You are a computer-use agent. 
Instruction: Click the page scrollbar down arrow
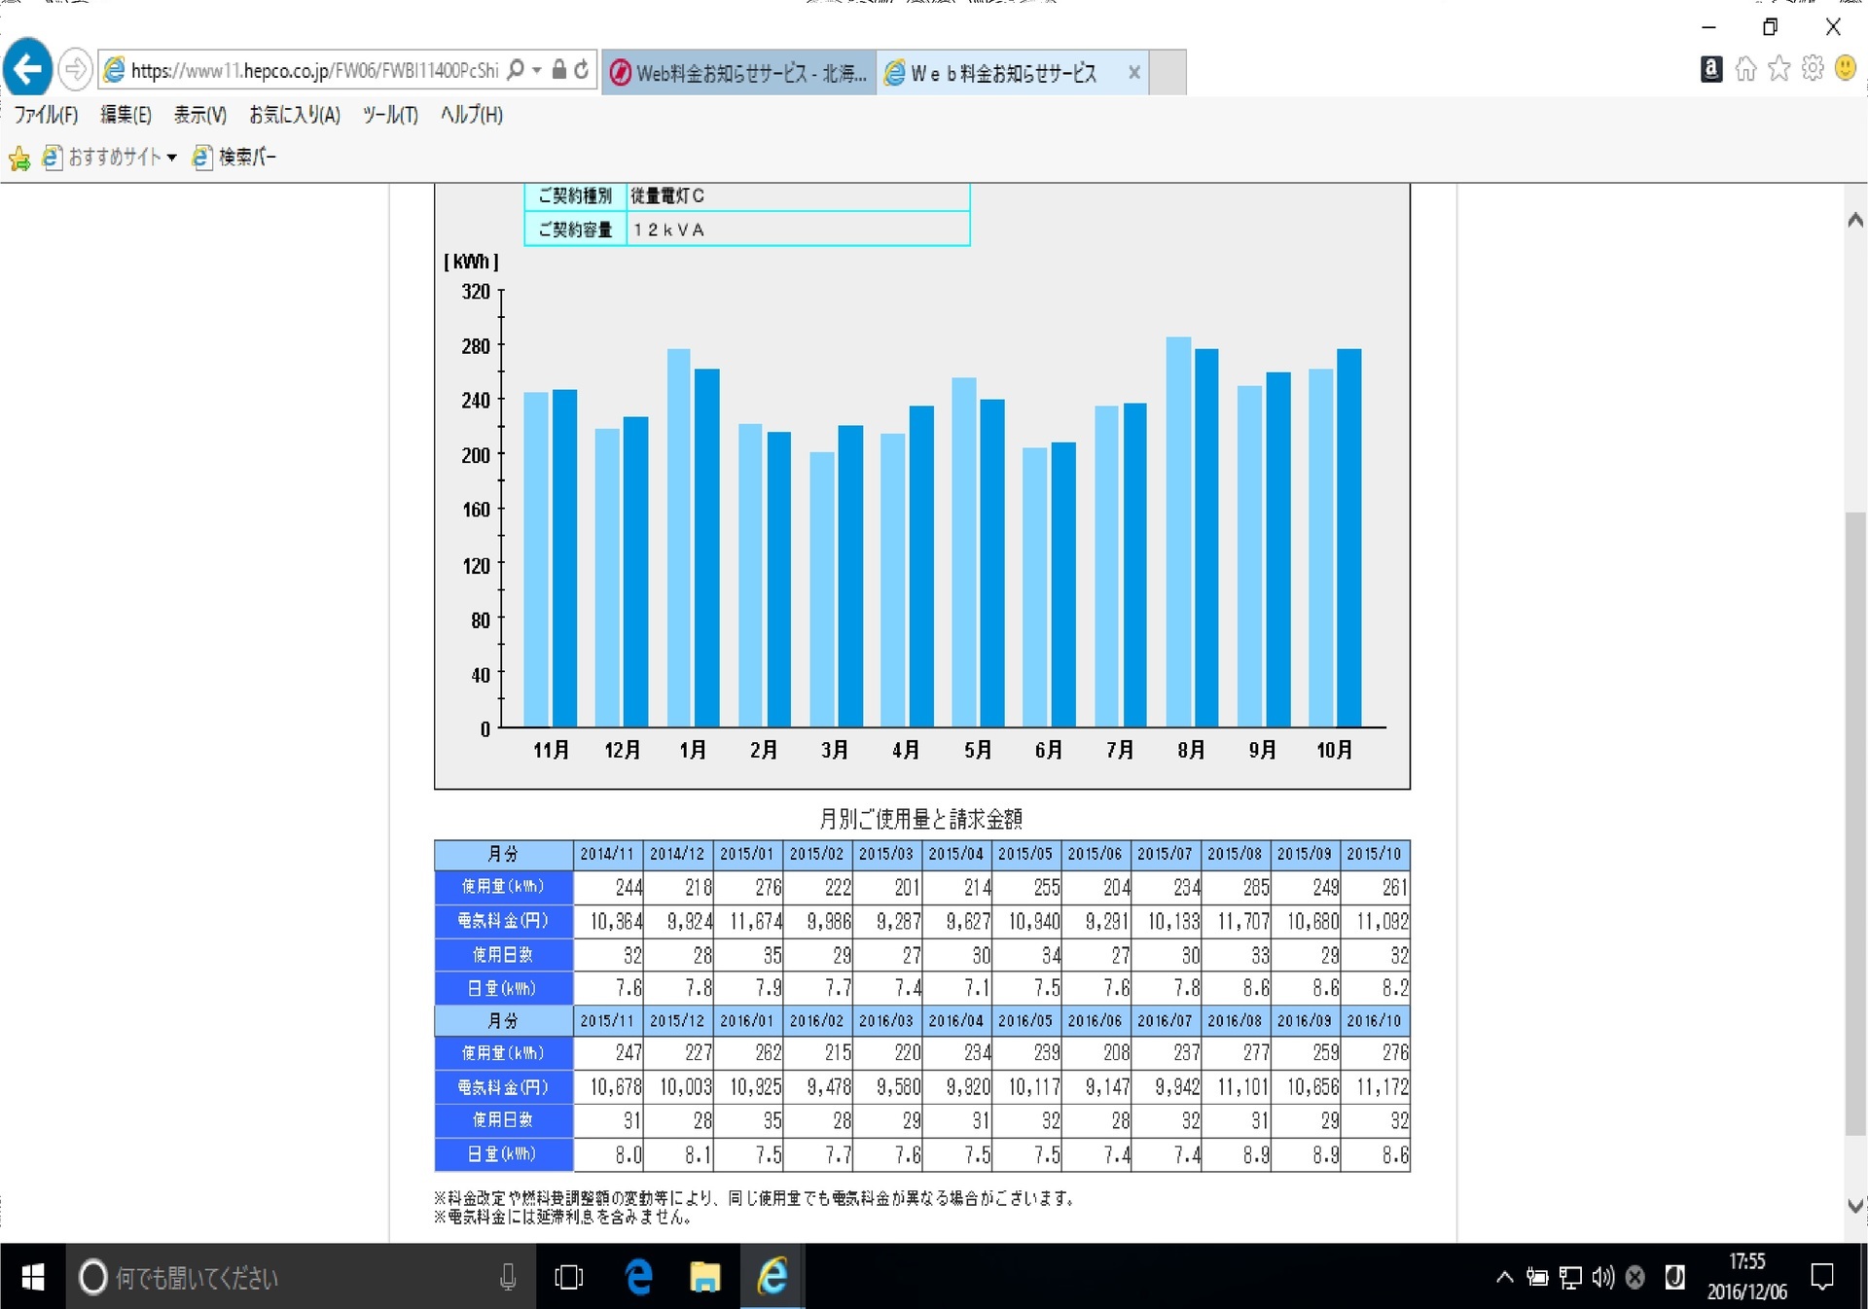pos(1855,1205)
